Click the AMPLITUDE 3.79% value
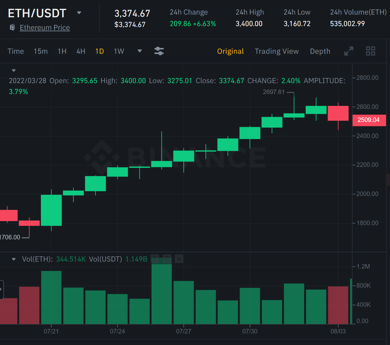 click(x=18, y=92)
